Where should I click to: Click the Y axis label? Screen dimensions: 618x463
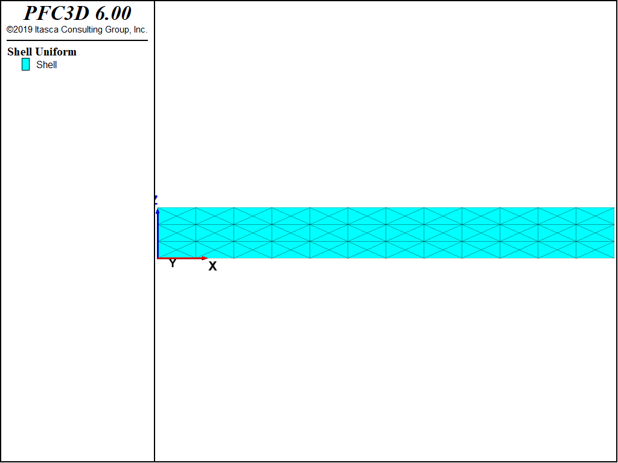pyautogui.click(x=172, y=263)
